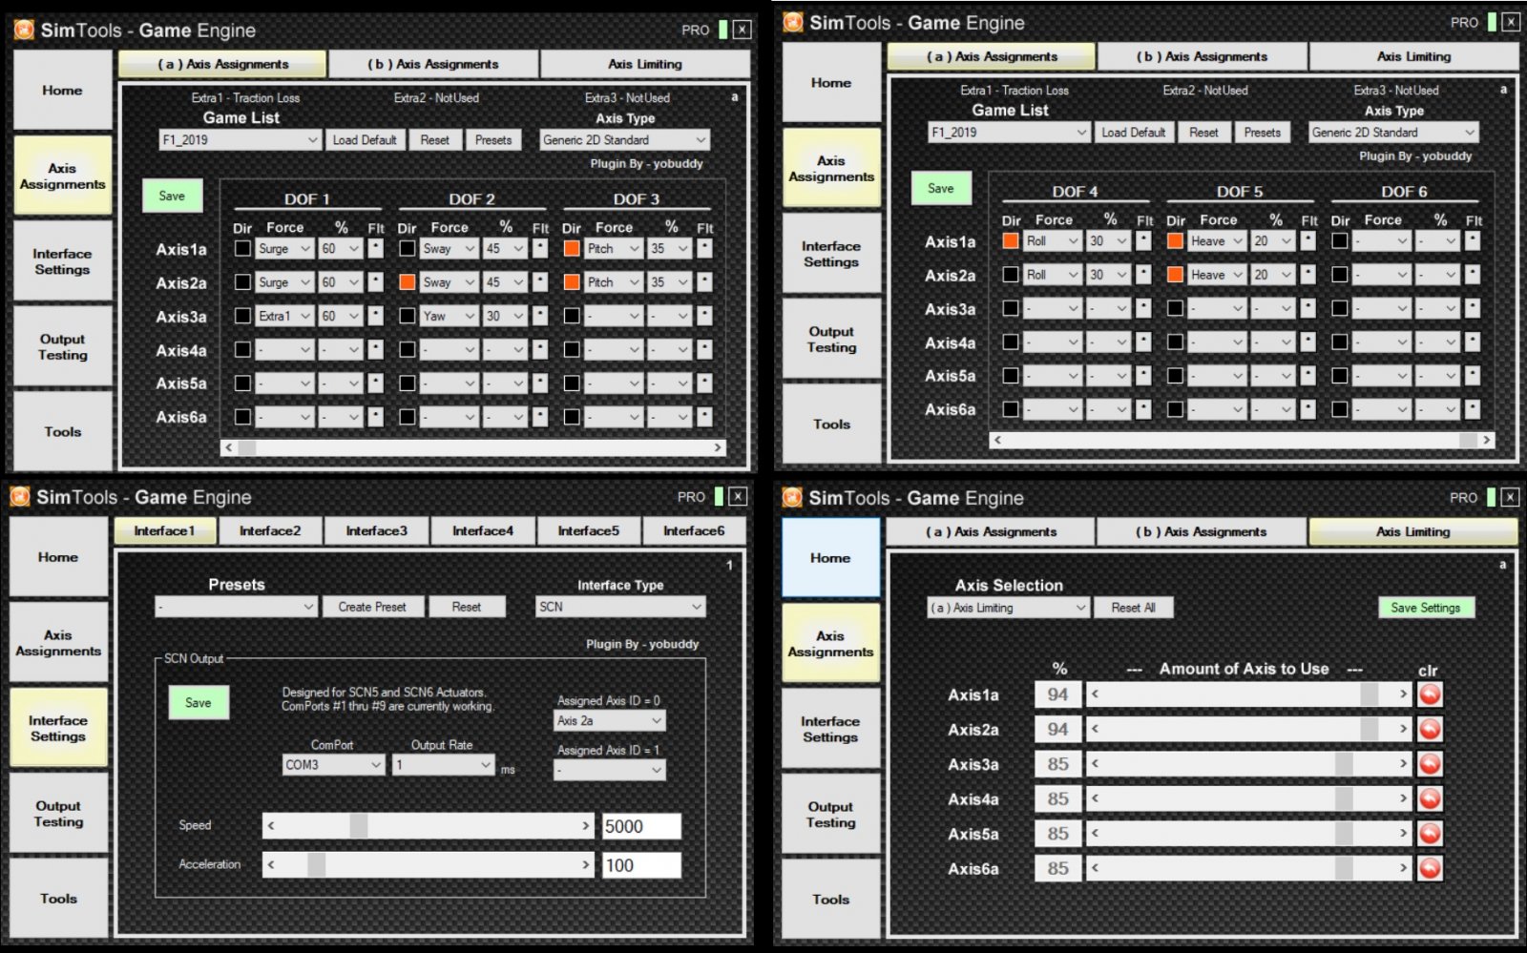Screen dimensions: 1527x953
Task: Open ComPort COM3 dropdown
Action: (333, 765)
